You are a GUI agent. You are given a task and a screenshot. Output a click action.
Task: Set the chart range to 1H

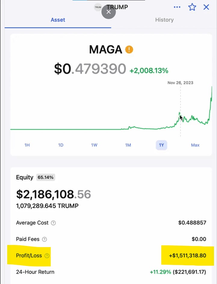coord(27,145)
